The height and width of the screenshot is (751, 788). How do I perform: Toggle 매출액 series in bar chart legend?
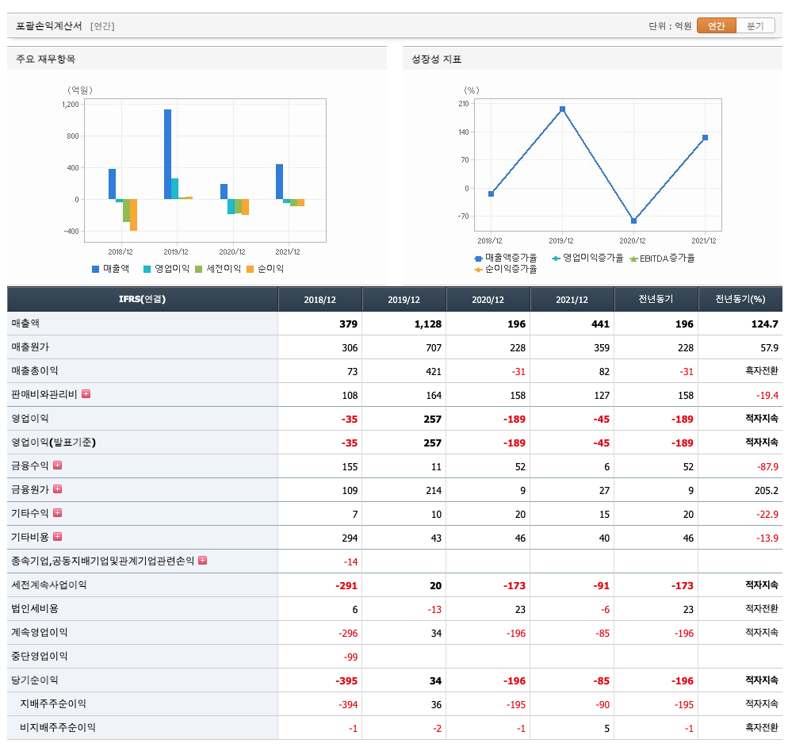(x=110, y=269)
